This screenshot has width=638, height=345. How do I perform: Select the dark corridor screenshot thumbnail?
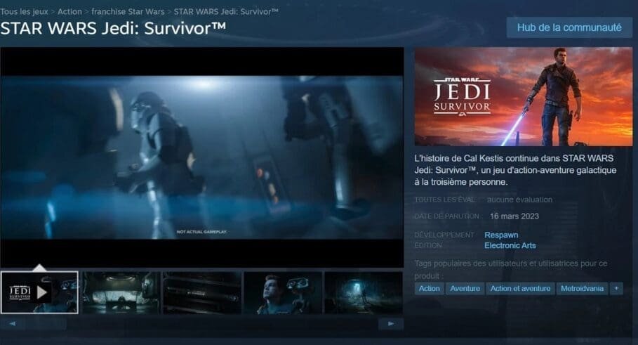(x=364, y=292)
